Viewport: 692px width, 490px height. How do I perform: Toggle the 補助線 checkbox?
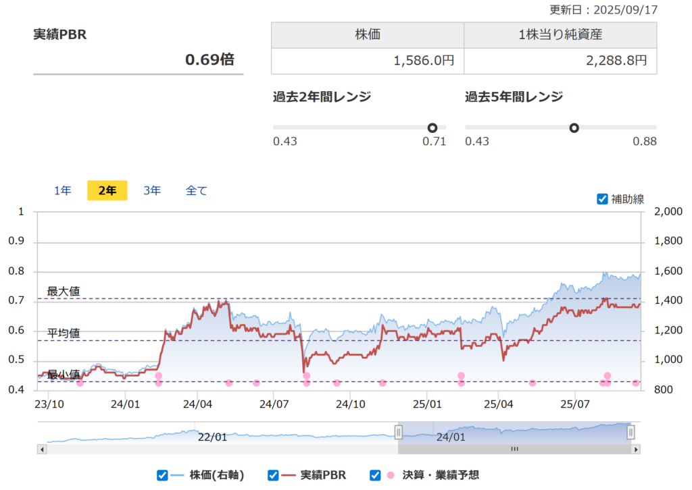[x=603, y=199]
